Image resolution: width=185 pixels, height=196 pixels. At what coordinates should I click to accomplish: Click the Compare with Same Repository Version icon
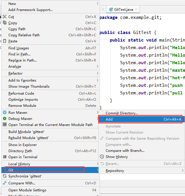click(x=102, y=138)
